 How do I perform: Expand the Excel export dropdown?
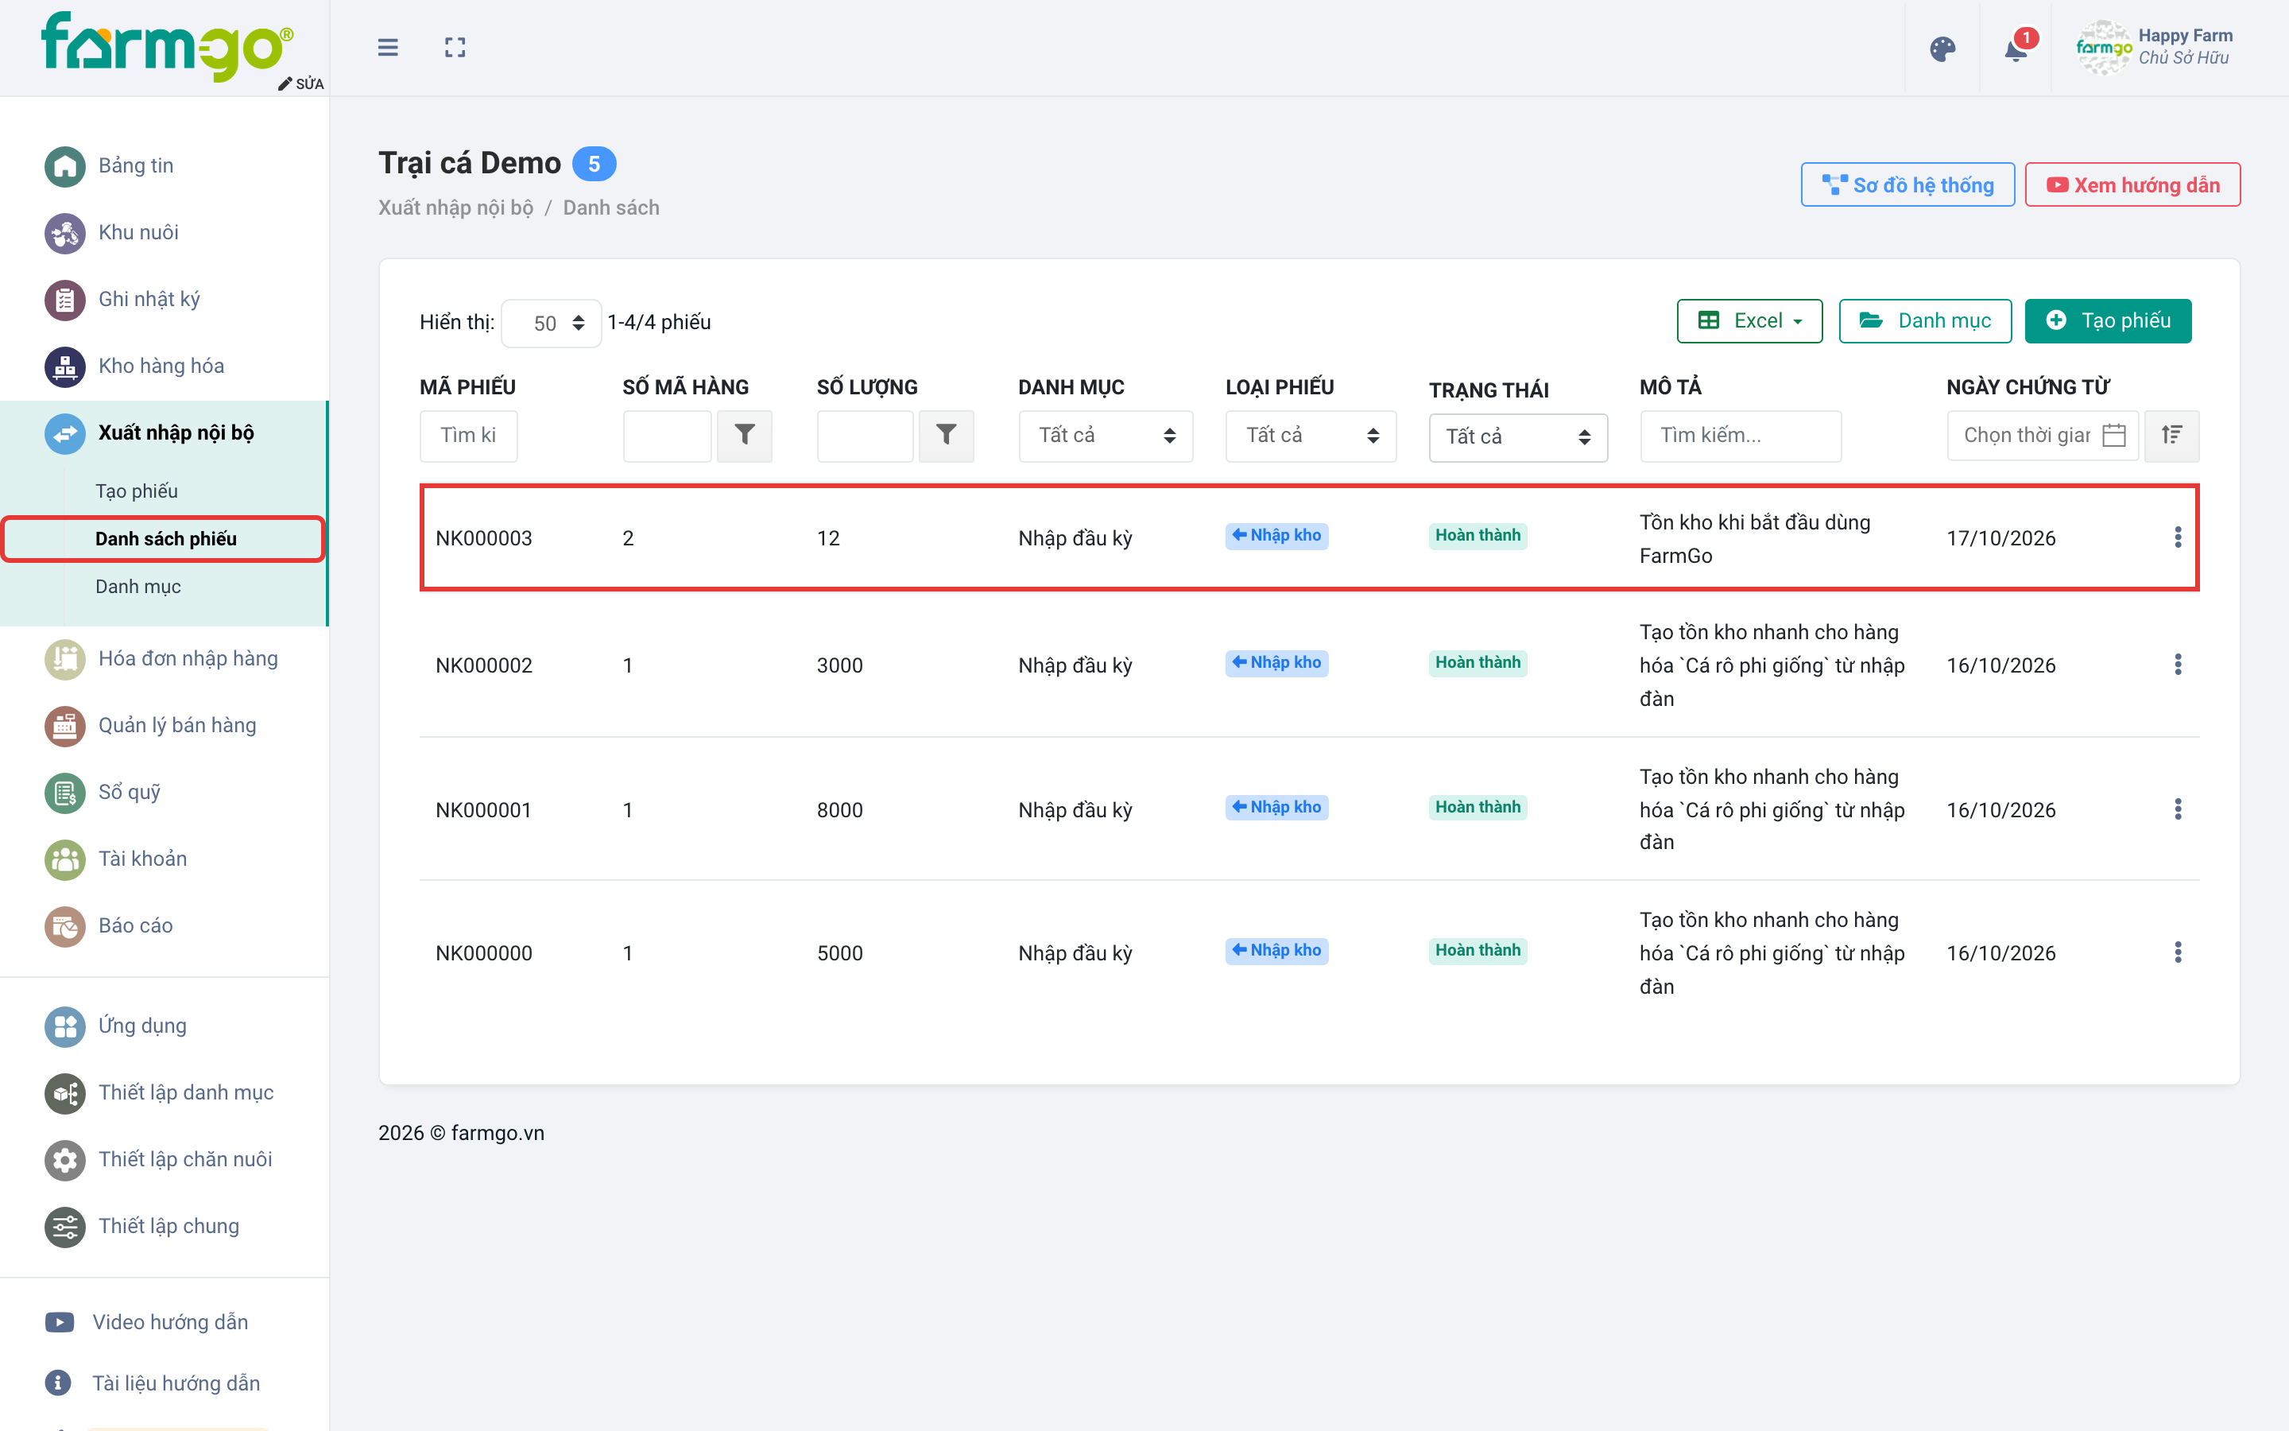(x=1749, y=321)
